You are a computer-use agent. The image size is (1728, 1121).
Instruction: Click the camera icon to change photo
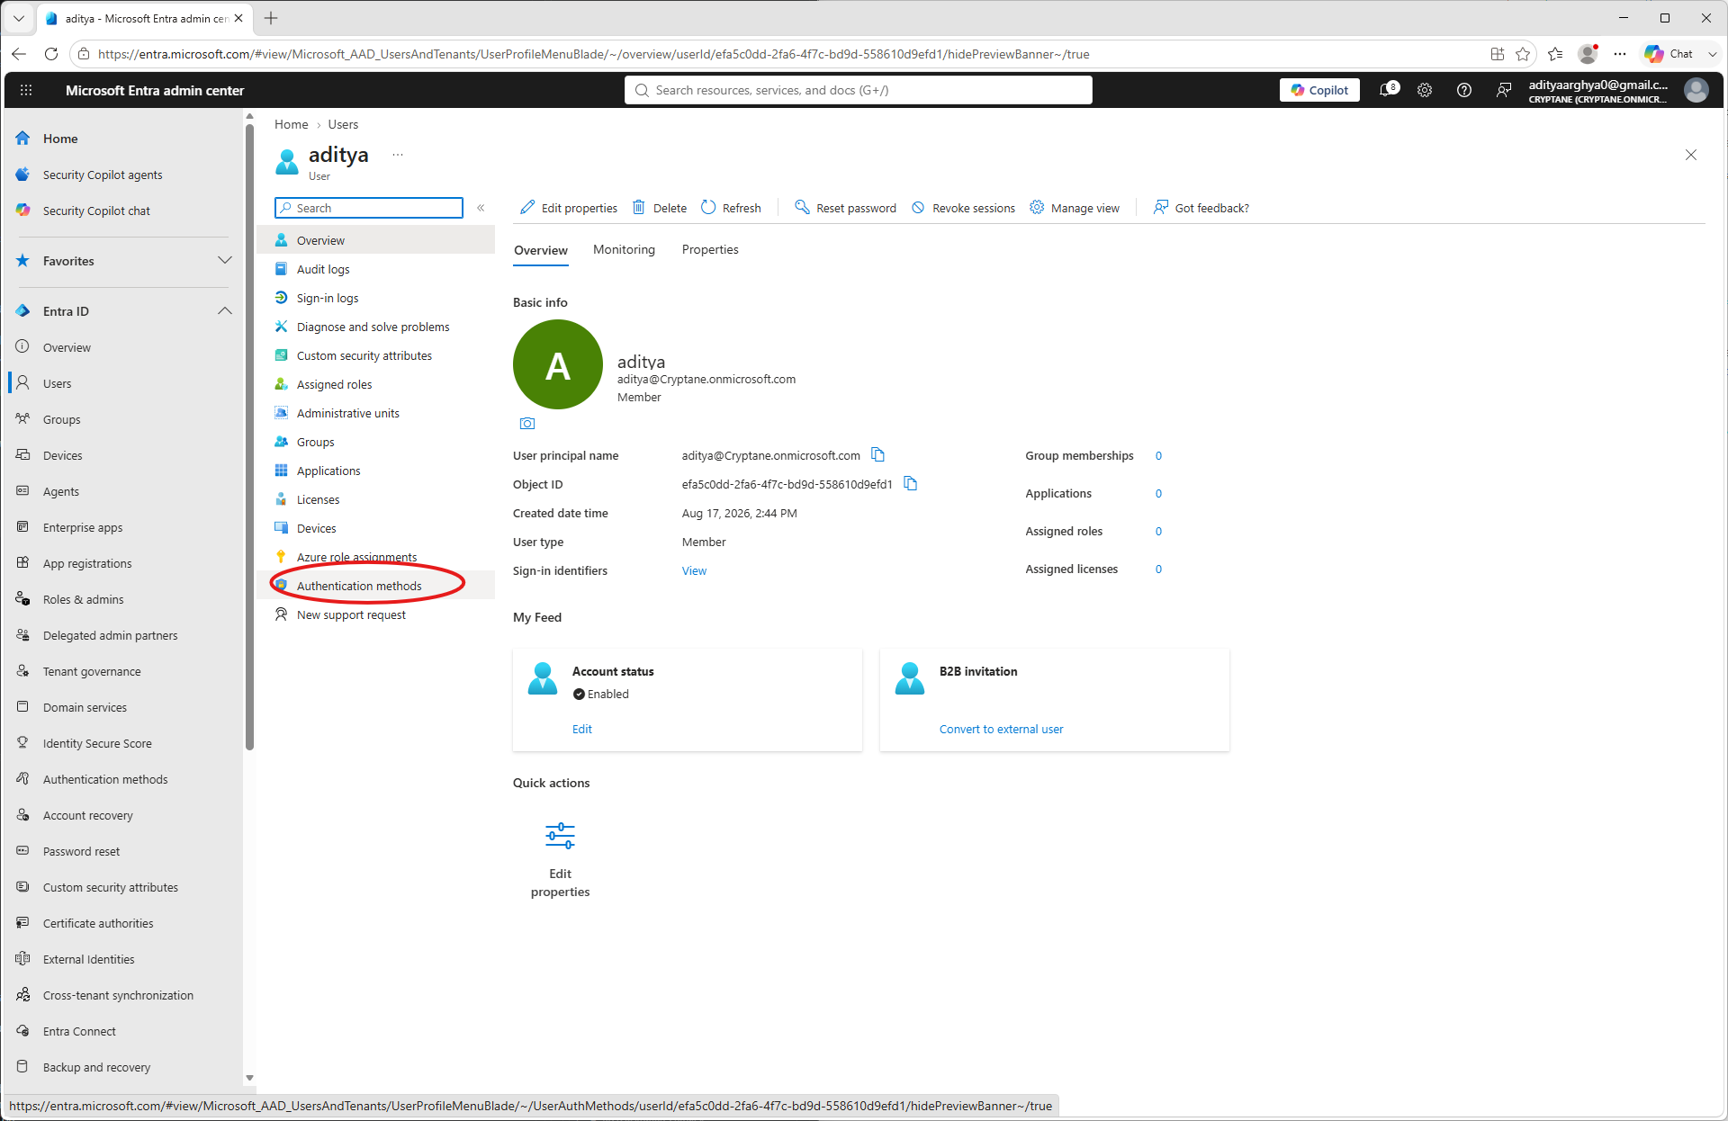[527, 424]
